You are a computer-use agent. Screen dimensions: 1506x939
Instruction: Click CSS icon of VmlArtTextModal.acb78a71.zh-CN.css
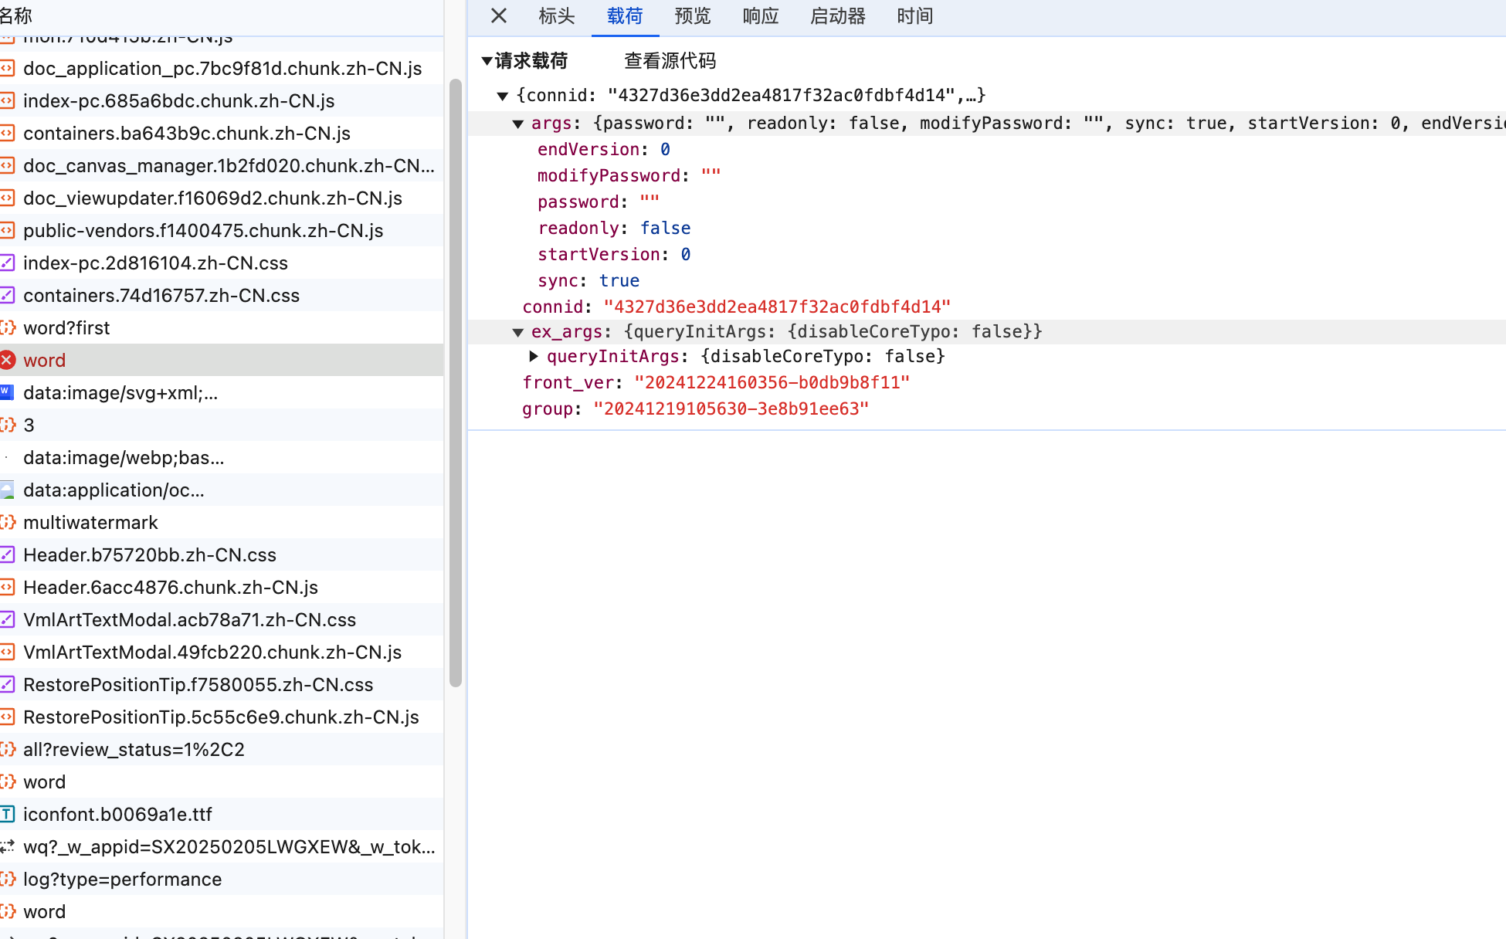click(x=8, y=619)
